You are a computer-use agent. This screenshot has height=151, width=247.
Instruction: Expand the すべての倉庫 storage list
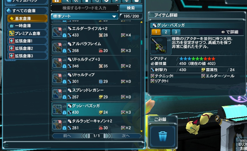(26, 11)
